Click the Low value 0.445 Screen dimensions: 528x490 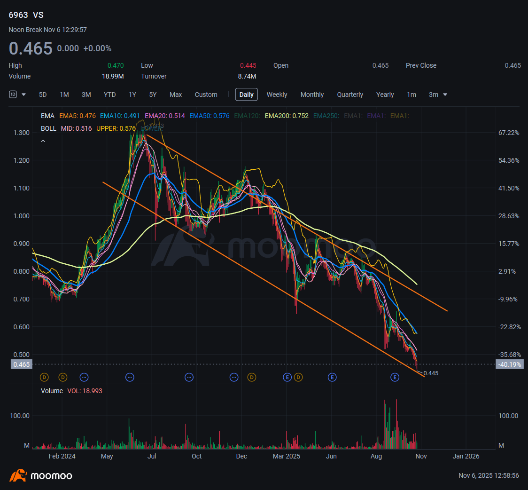tap(248, 65)
